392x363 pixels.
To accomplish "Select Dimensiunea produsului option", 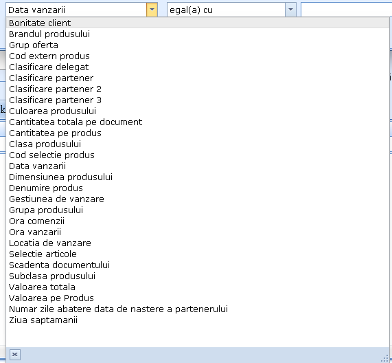I will (x=198, y=177).
